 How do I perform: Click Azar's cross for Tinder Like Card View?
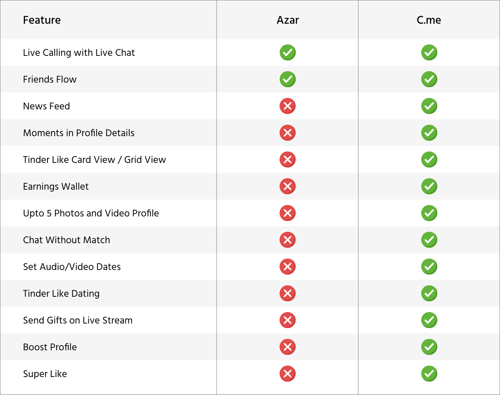288,159
